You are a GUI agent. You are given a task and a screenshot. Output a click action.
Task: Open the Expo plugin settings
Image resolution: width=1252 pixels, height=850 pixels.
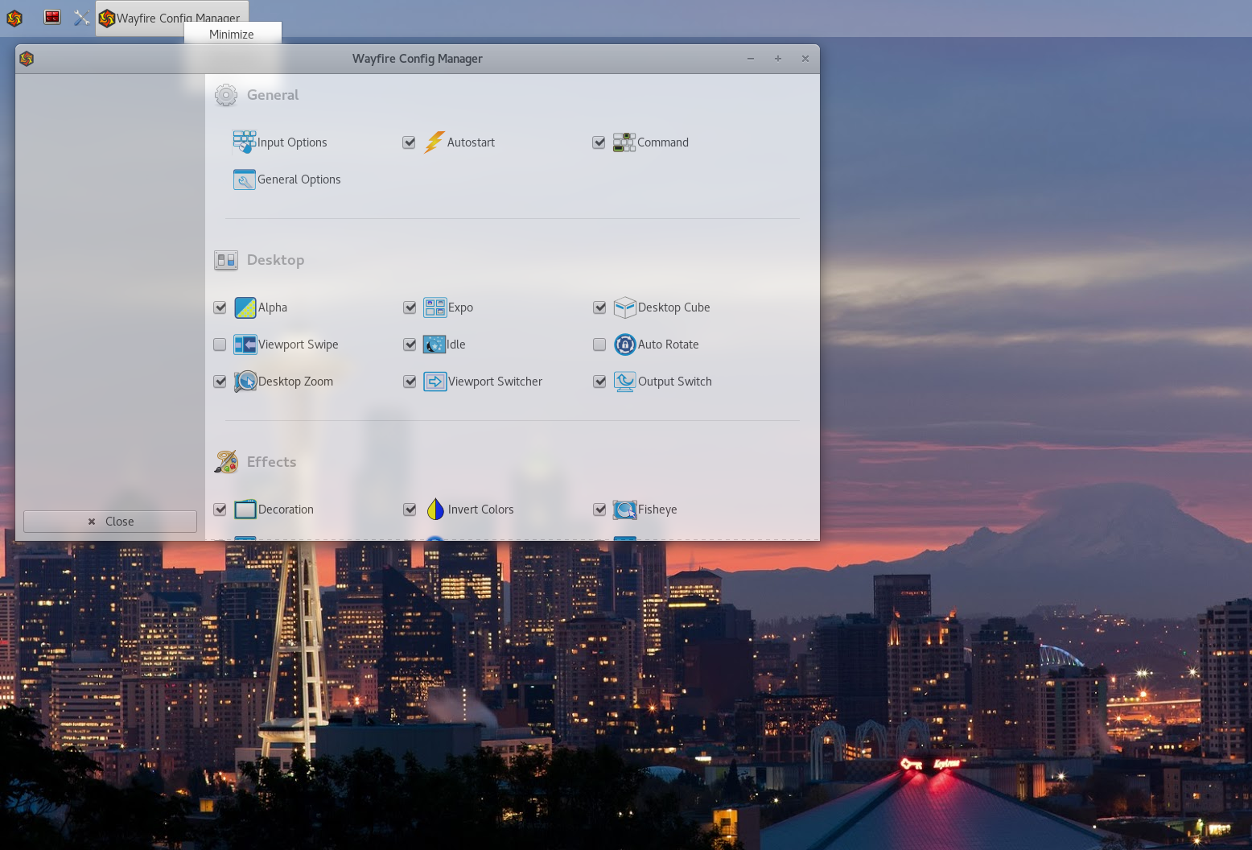point(460,307)
